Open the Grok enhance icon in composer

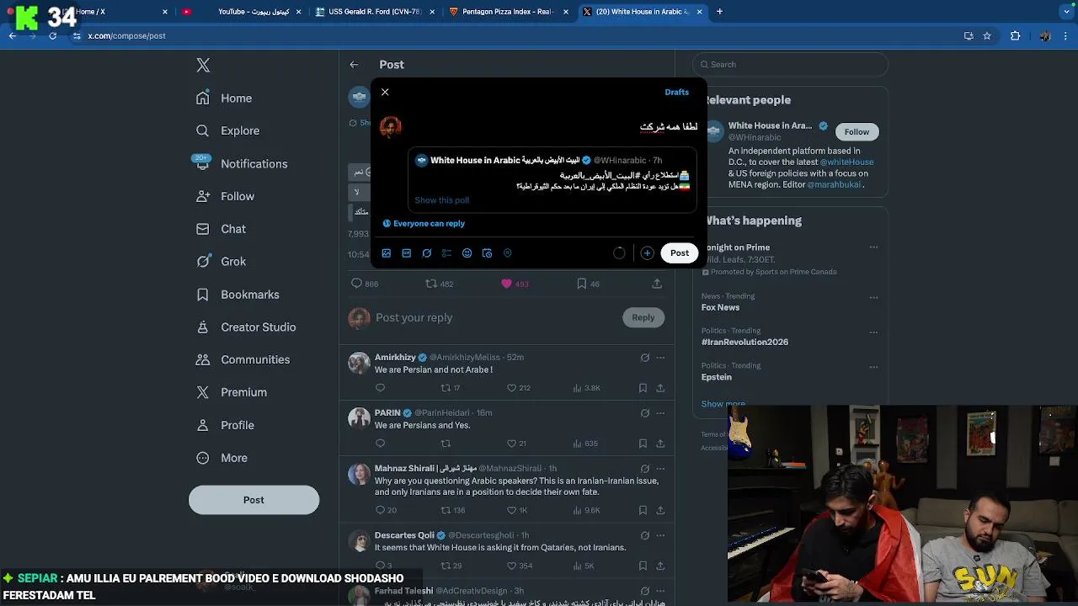[426, 252]
